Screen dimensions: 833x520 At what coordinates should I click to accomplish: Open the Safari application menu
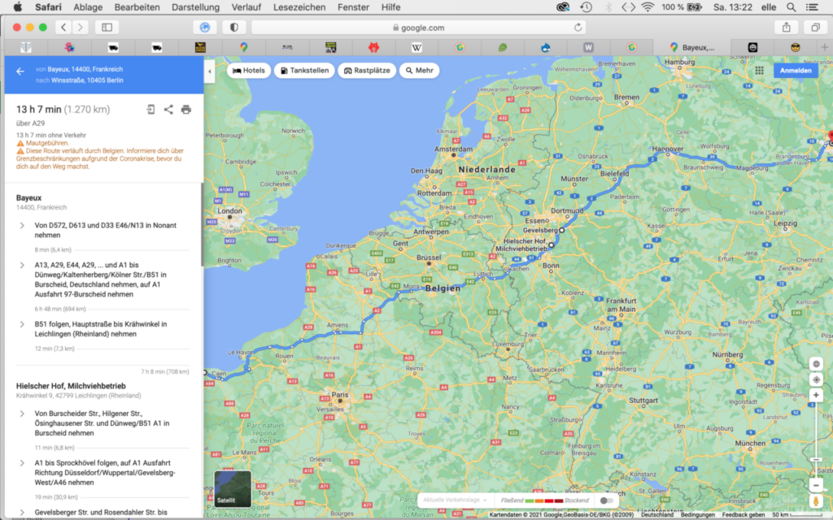tap(48, 6)
